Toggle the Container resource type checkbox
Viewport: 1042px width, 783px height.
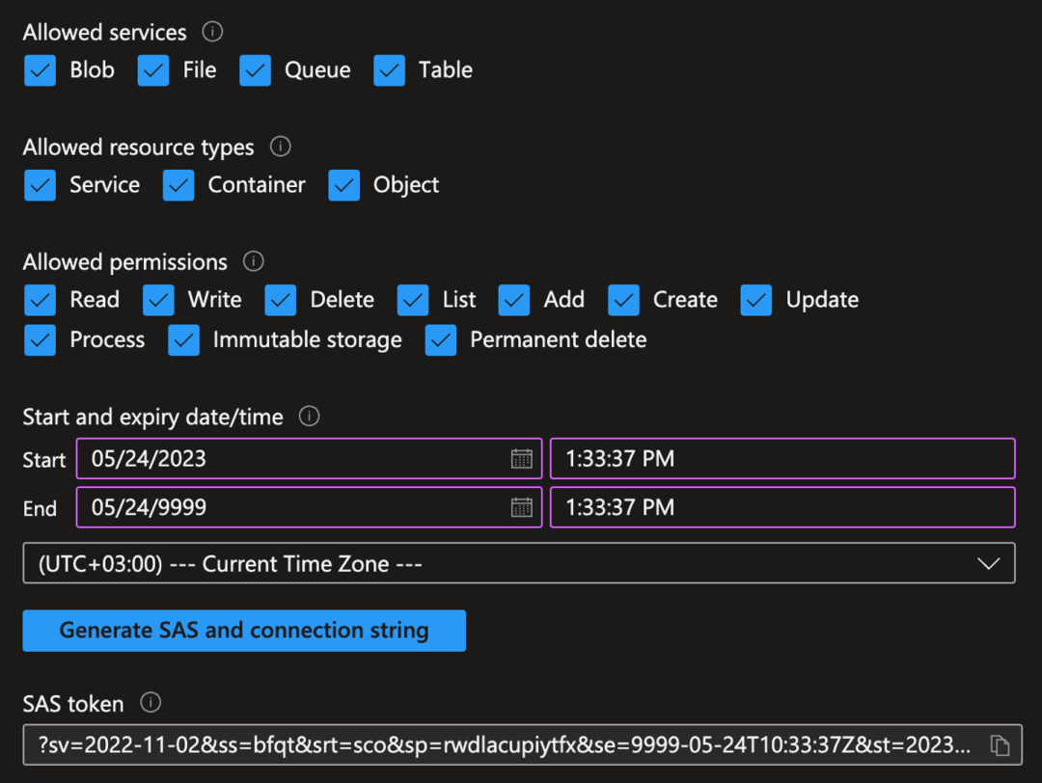point(178,185)
